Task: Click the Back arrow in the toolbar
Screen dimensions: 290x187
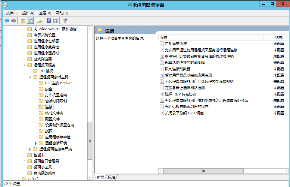Action: (x=7, y=21)
